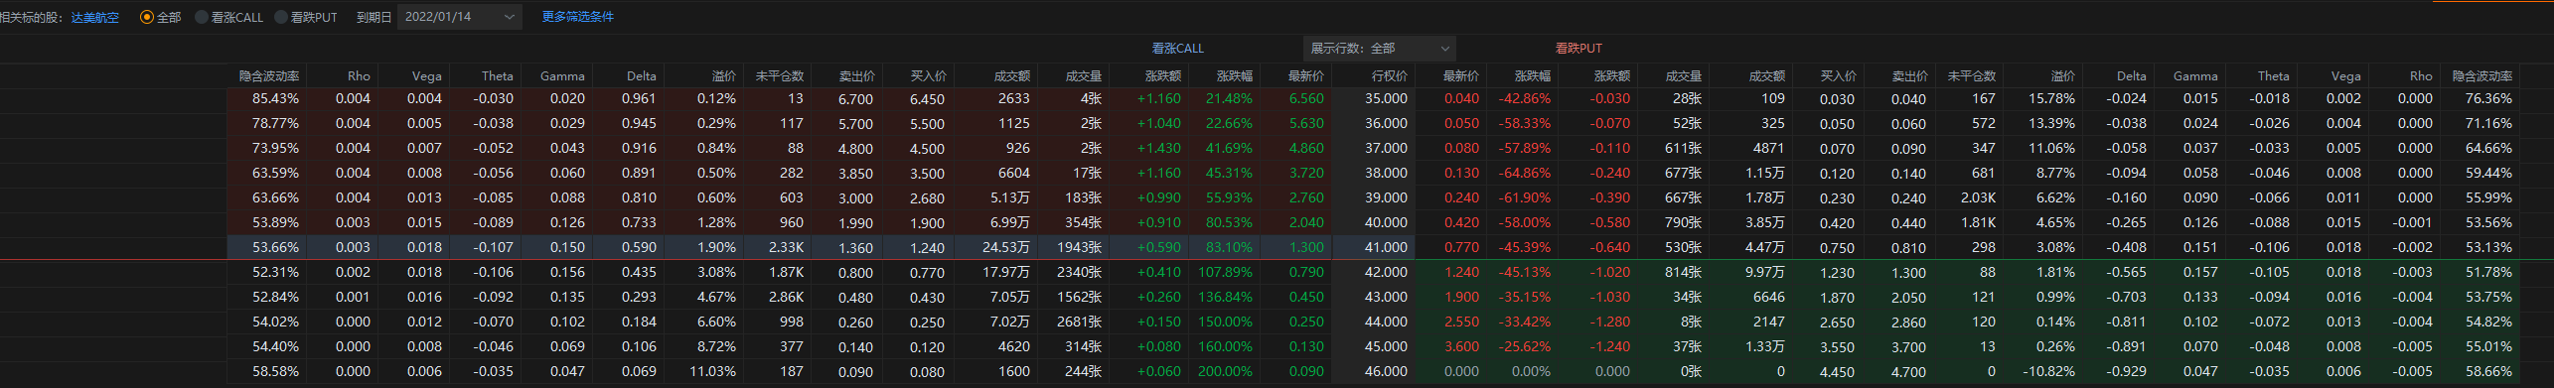Click call change amount +1.430

click(1158, 148)
